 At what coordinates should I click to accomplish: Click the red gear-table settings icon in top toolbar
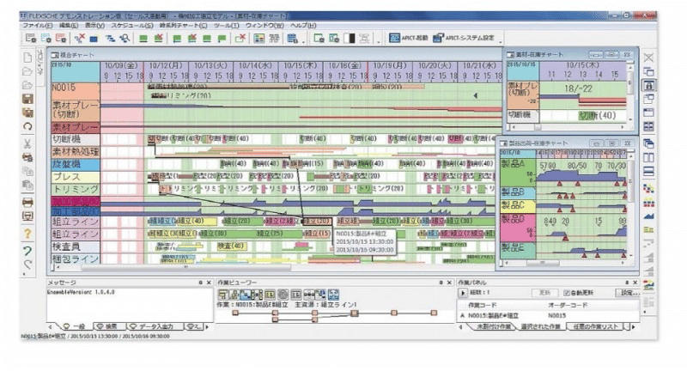pos(61,39)
